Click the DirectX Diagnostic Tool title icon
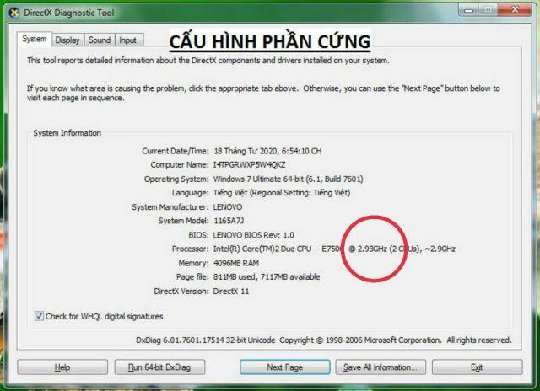Screen dimensions: 540x391 tap(14, 13)
